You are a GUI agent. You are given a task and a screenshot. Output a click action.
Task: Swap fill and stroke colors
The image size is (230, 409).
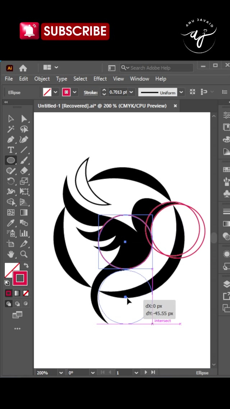coord(26,266)
